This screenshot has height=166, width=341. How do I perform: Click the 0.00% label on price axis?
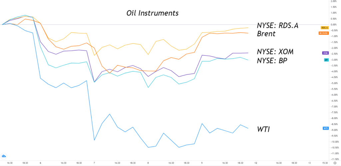pos(334,25)
